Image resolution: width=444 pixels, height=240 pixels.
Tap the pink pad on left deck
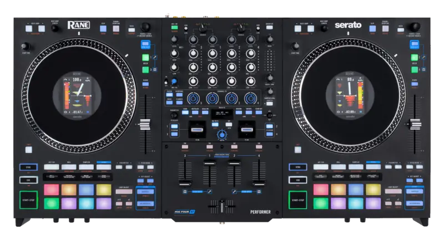pos(52,190)
